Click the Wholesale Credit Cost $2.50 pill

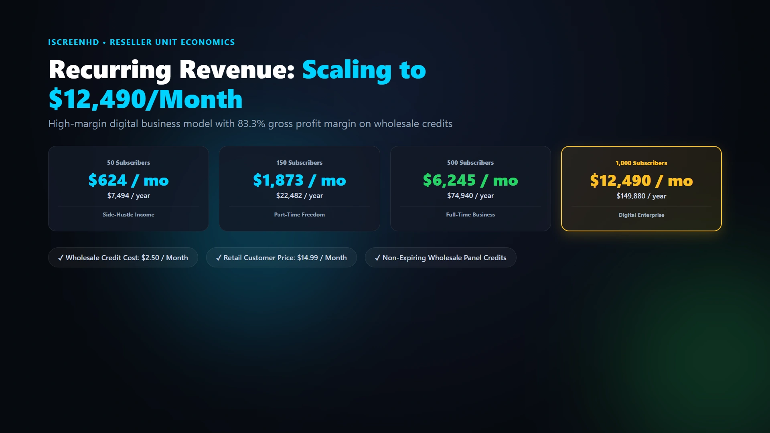pos(123,257)
